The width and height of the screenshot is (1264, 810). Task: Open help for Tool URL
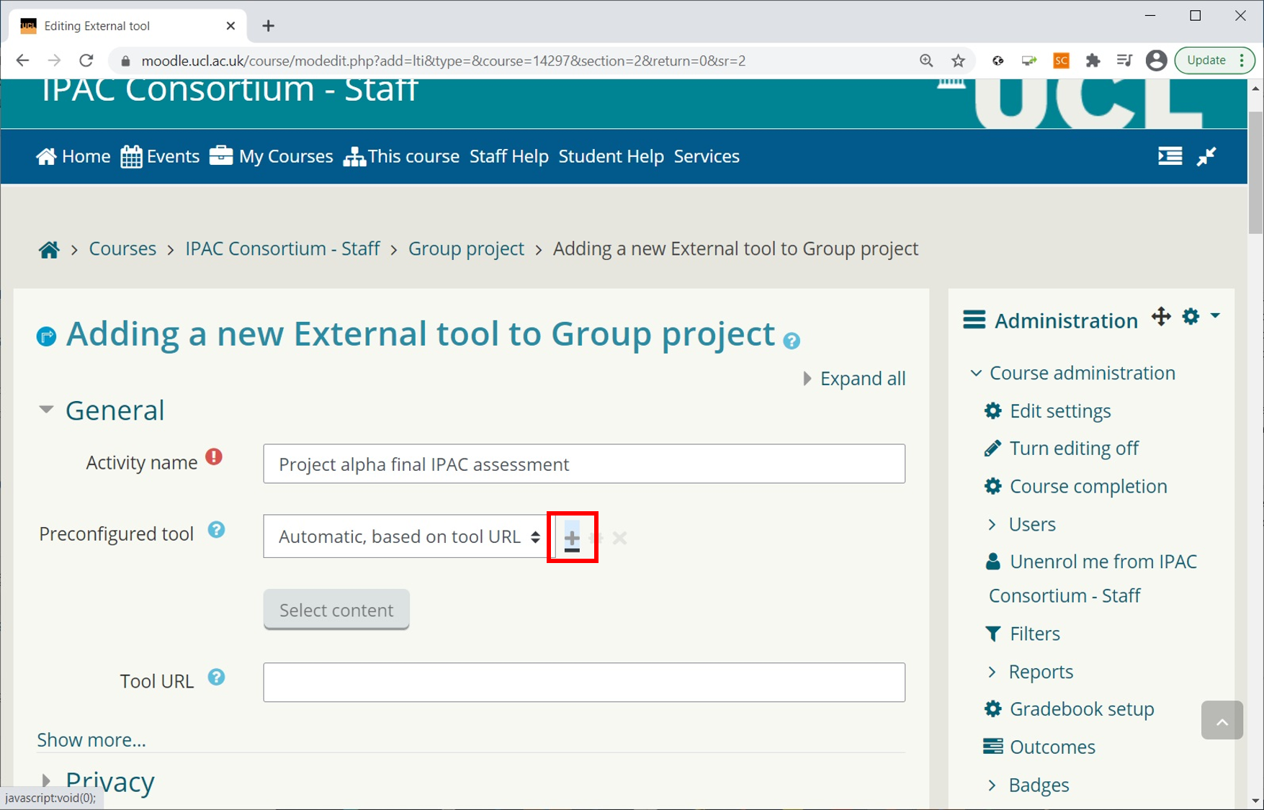[216, 678]
